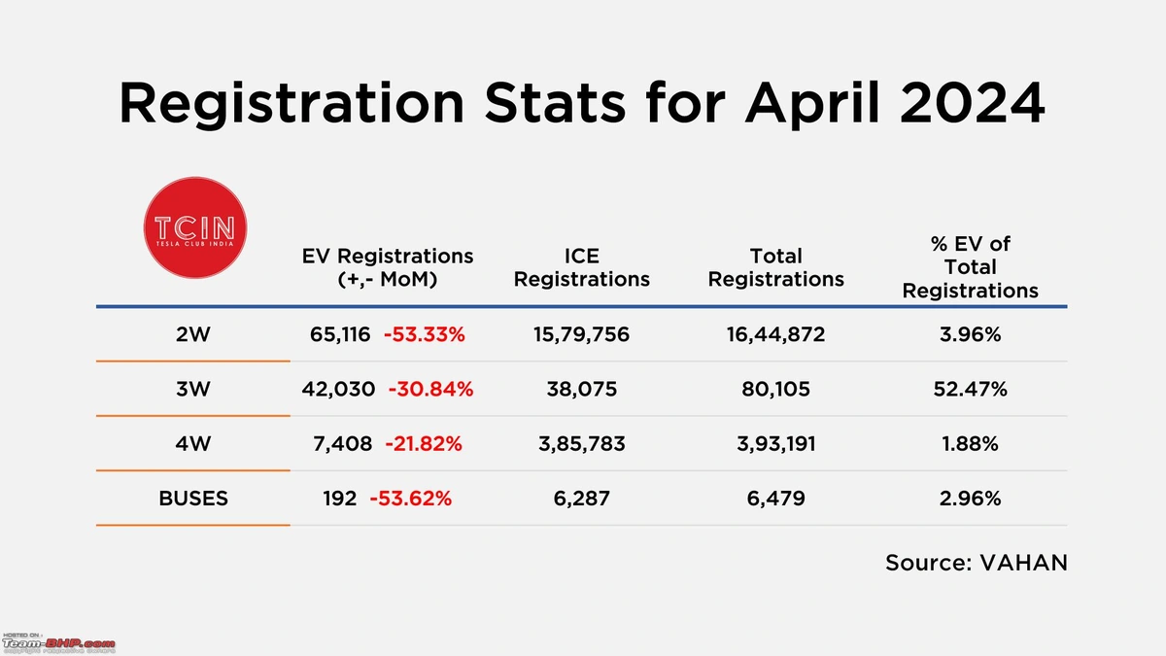Click the 2W row label
This screenshot has height=656, width=1166.
[193, 335]
